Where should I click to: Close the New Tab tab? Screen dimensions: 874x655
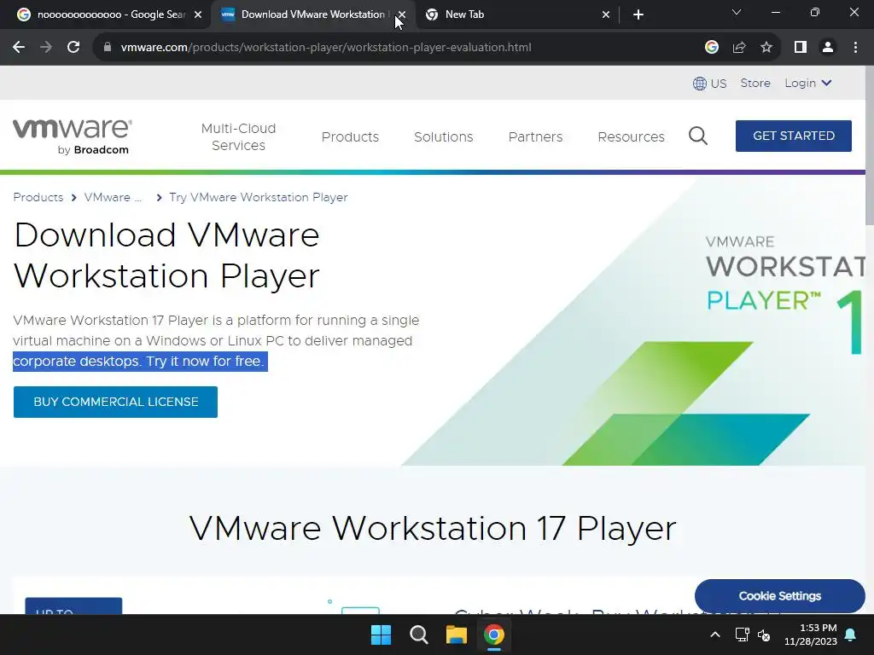coord(606,14)
